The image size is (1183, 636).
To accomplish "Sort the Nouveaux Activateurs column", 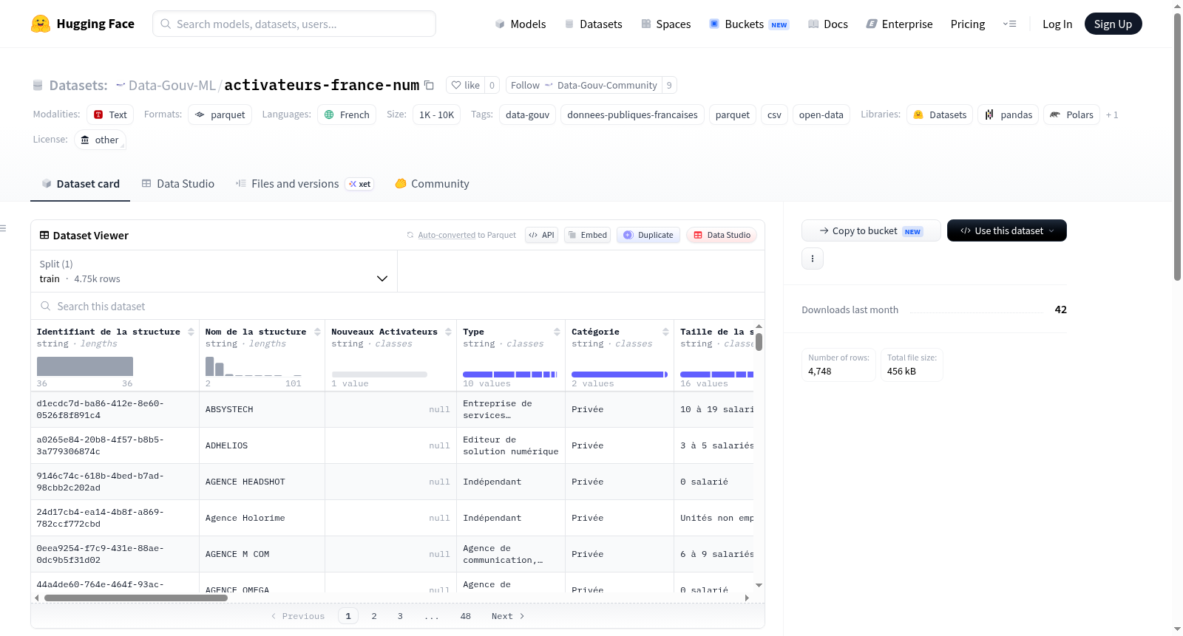I will (x=448, y=332).
